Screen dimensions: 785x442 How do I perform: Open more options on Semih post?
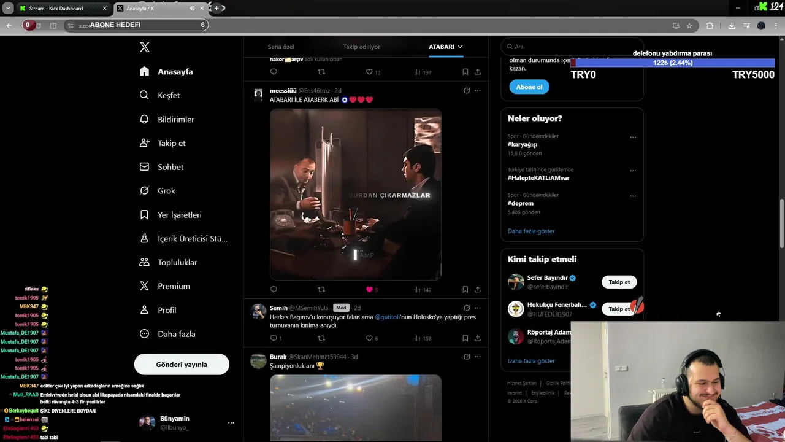click(478, 308)
